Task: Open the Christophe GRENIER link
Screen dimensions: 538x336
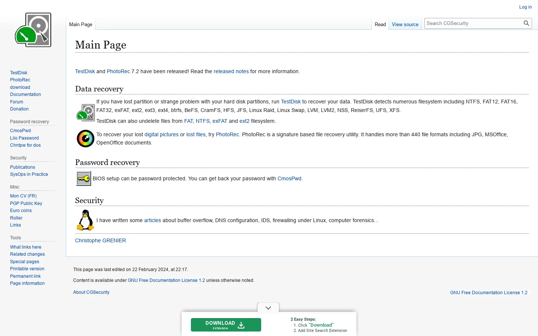Action: [x=101, y=240]
